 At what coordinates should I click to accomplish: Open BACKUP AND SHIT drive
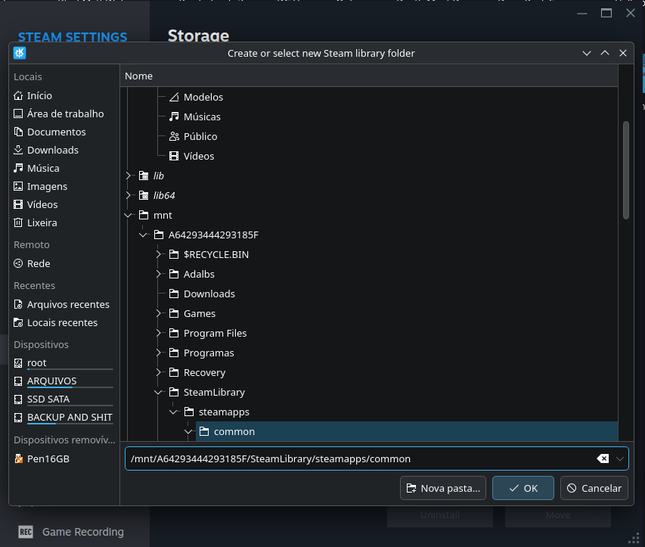click(69, 418)
